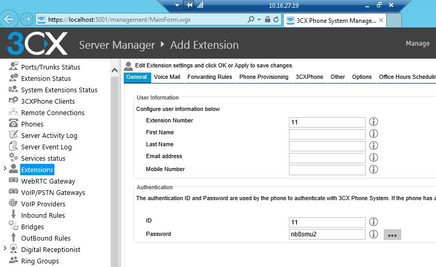
Task: Open remote session bar dropdown arrow
Action: click(177, 5)
